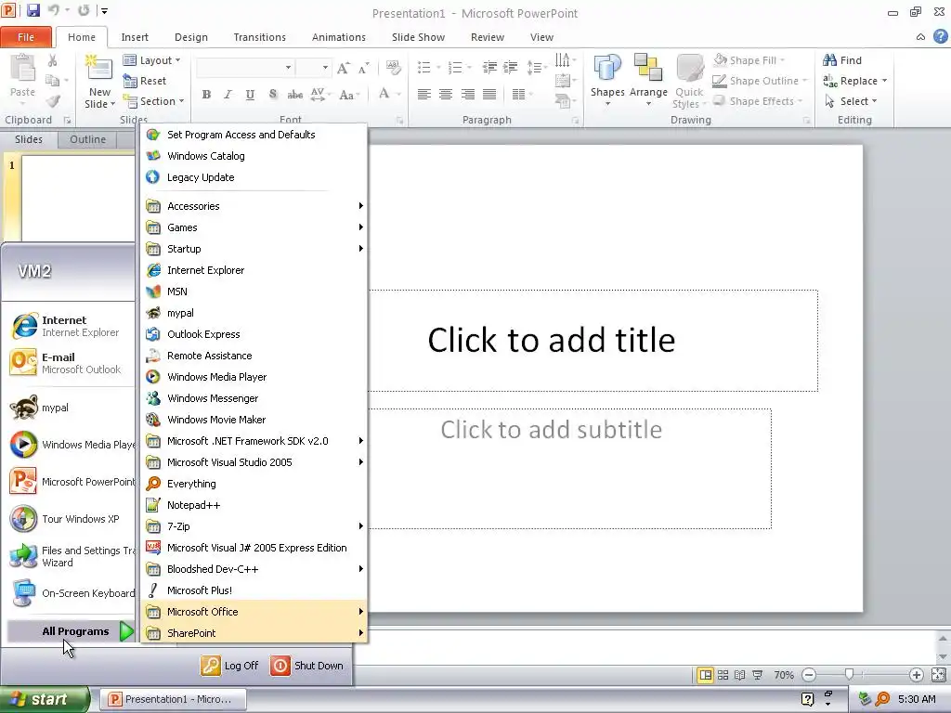Toggle Italic formatting
The height and width of the screenshot is (713, 951).
(x=228, y=95)
